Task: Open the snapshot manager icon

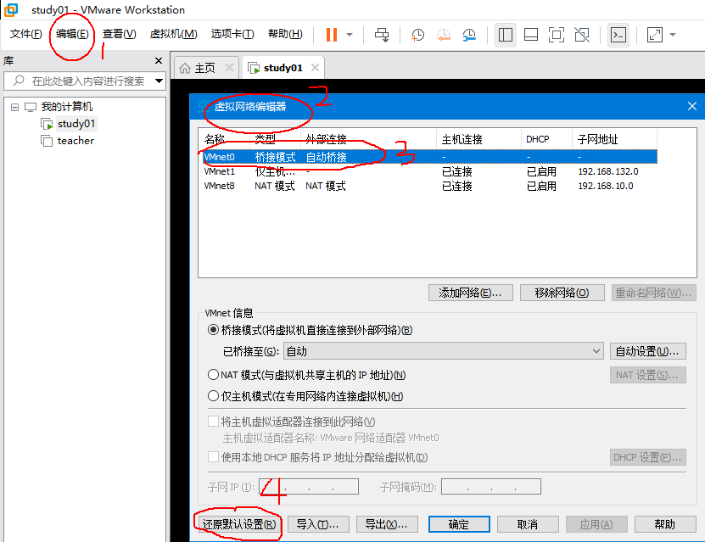Action: tap(469, 35)
